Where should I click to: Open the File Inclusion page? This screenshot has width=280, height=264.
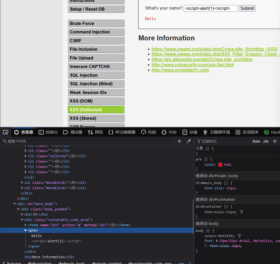coord(96,49)
